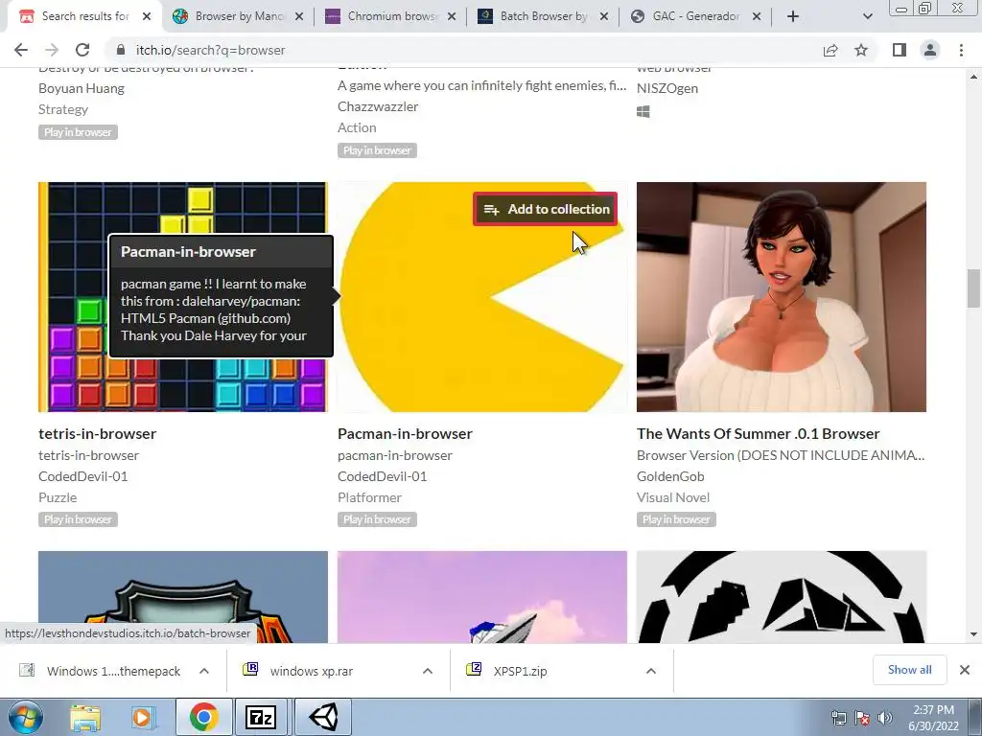Click the 'Strategy' genre label
Screen dimensions: 982x736
pyautogui.click(x=62, y=109)
